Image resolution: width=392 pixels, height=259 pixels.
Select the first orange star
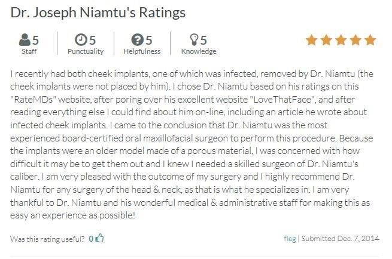pos(312,41)
